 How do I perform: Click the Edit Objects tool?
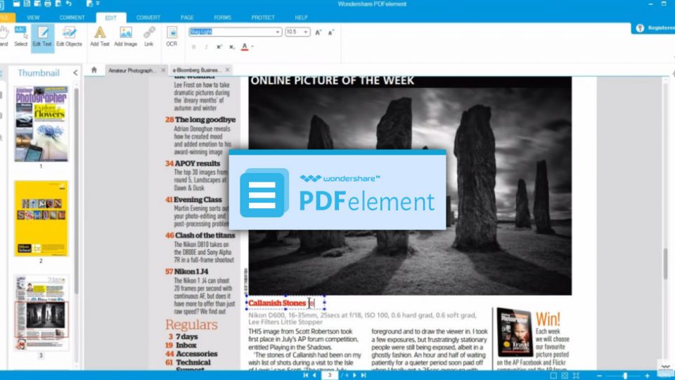[69, 36]
